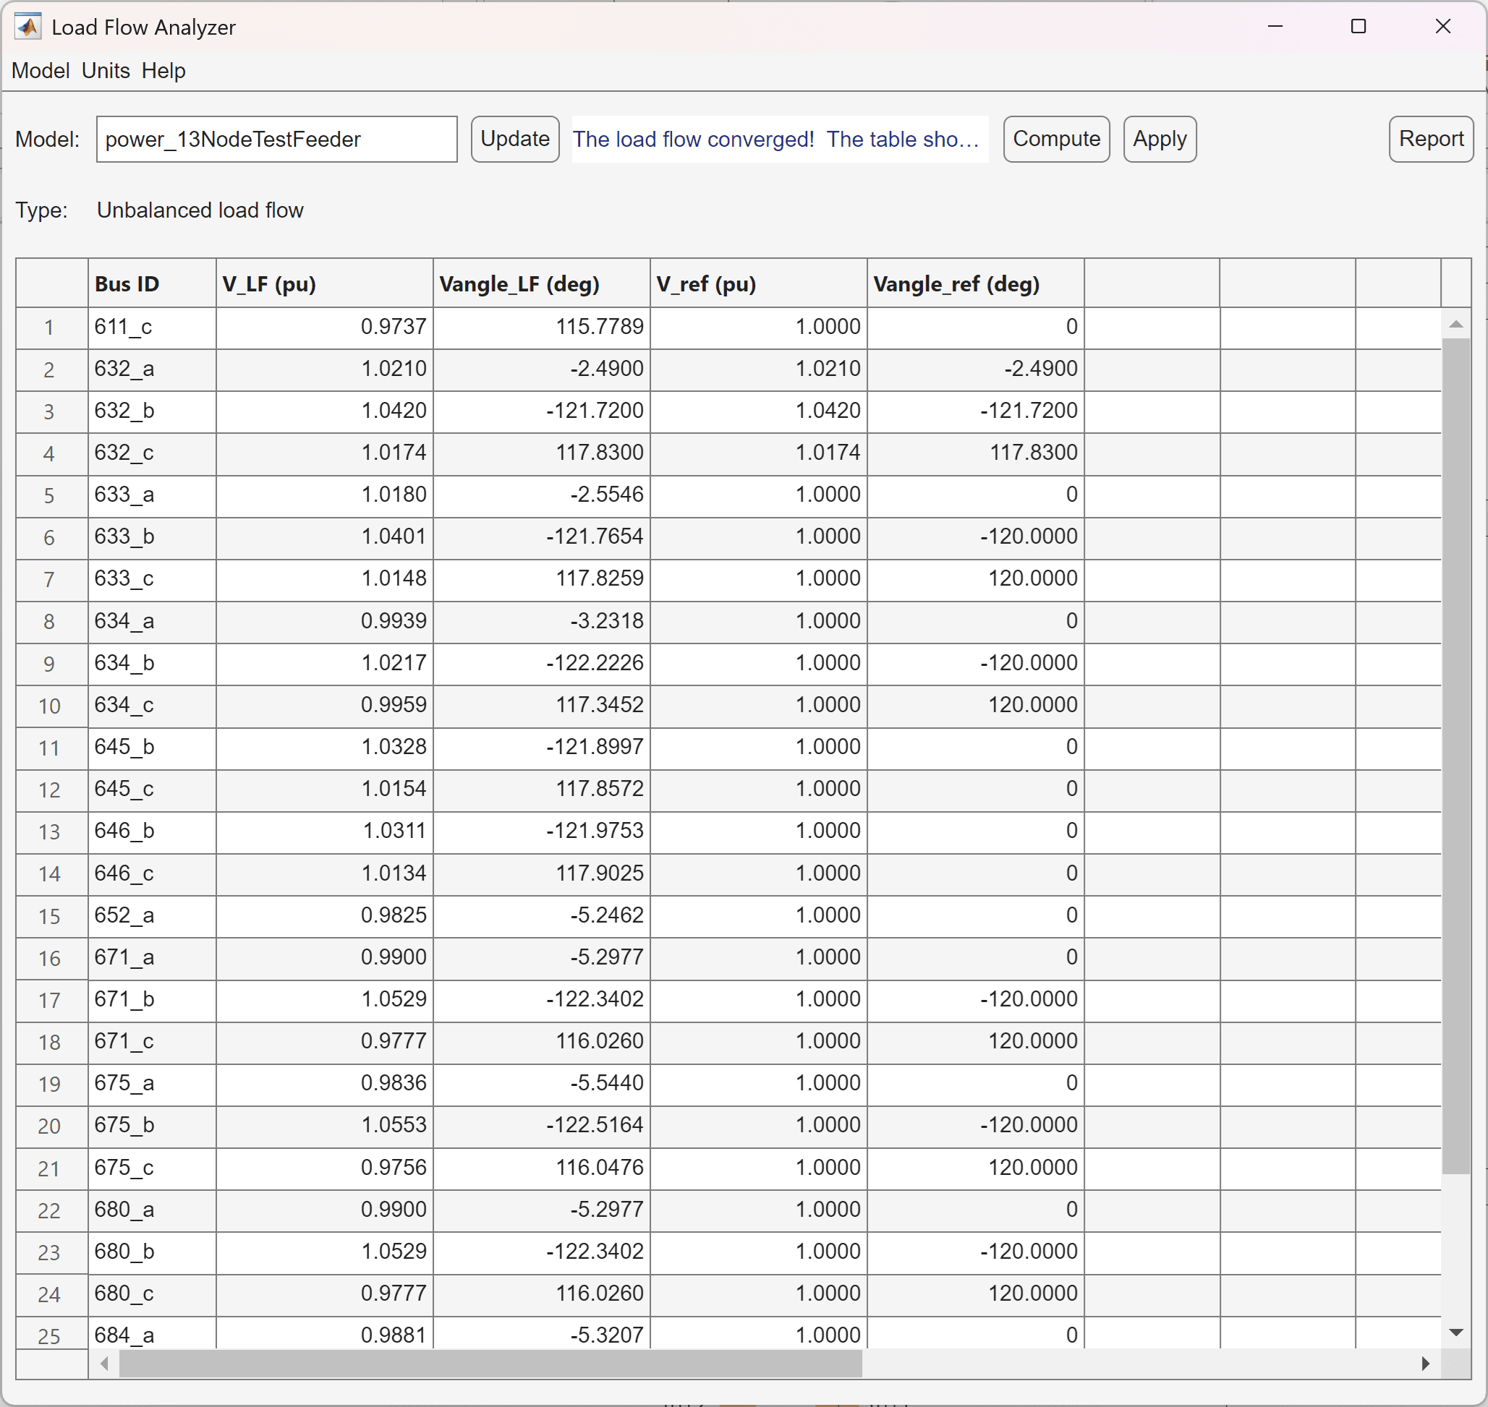
Task: Click the Load Flow Analyzer app icon
Action: (26, 26)
